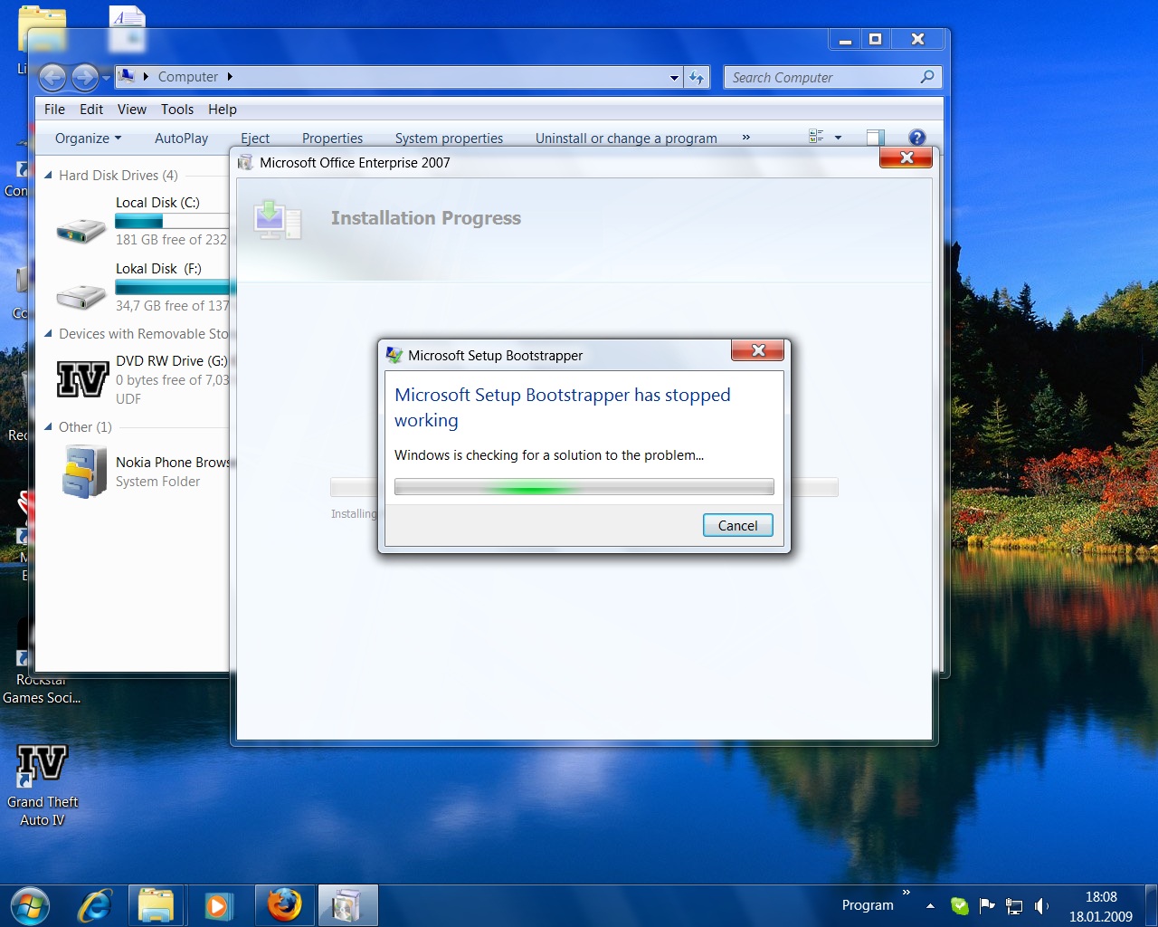Click Properties in the command bar
The width and height of the screenshot is (1158, 927).
(x=332, y=139)
